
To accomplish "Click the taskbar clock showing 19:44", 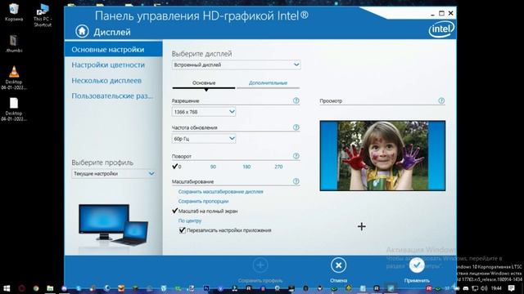I will (496, 288).
